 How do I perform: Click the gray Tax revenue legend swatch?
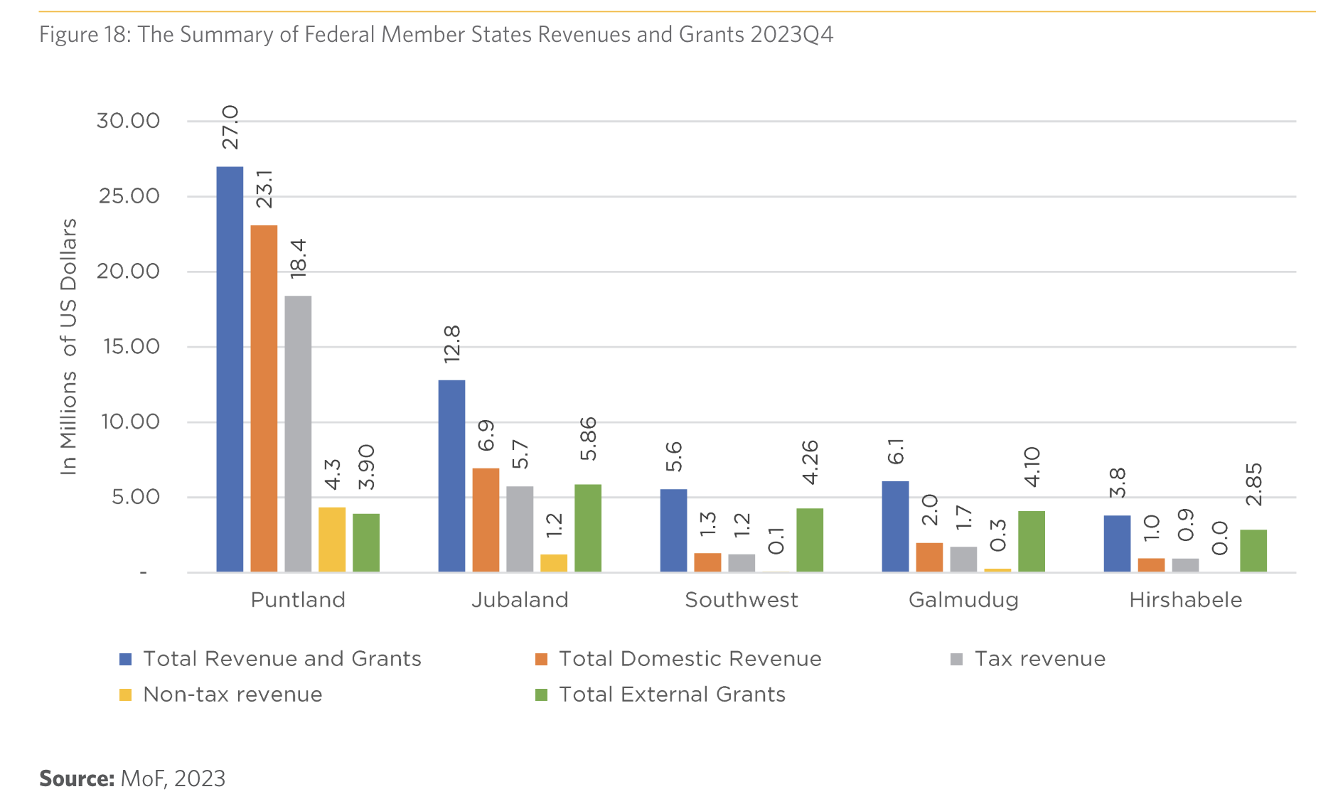957,660
